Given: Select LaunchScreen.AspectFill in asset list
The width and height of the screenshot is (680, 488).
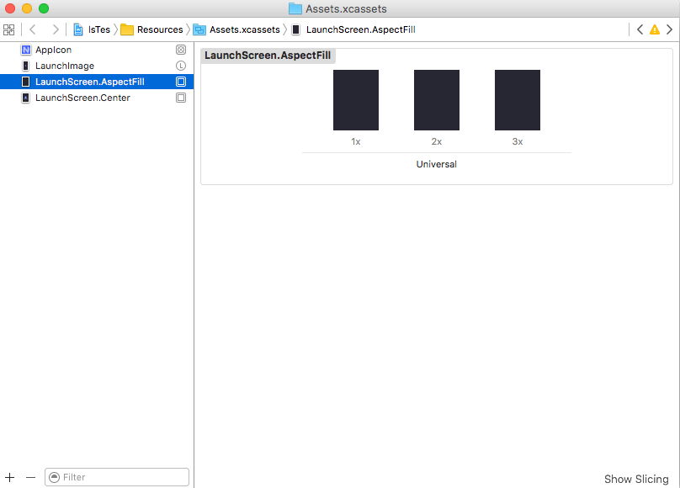Looking at the screenshot, I should [x=97, y=82].
